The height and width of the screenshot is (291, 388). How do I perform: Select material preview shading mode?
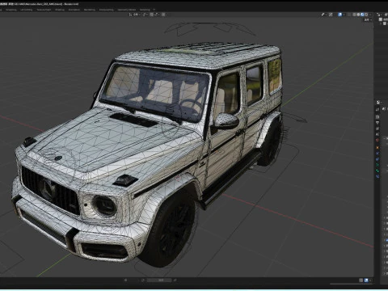point(362,15)
